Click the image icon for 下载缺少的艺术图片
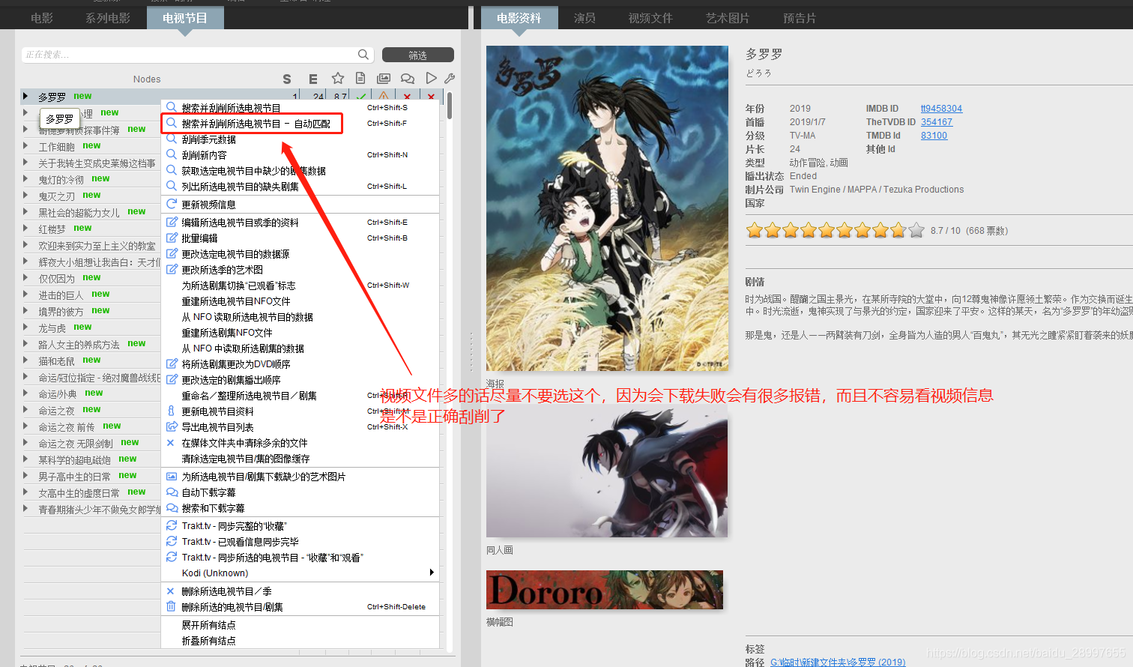Image resolution: width=1133 pixels, height=667 pixels. coord(172,476)
